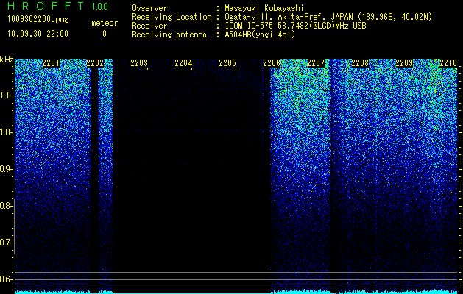Screen dimensions: 463x294
Task: Click the 2205 time marker
Action: tap(227, 63)
